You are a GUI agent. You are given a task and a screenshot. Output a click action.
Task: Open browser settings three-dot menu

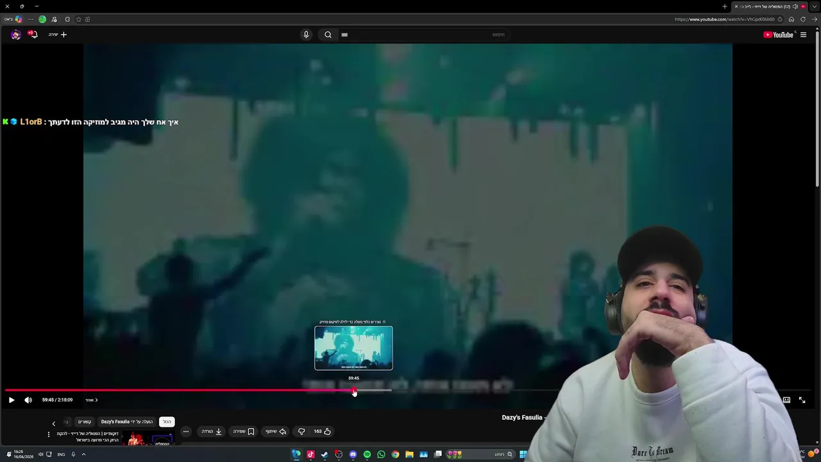[x=30, y=19]
